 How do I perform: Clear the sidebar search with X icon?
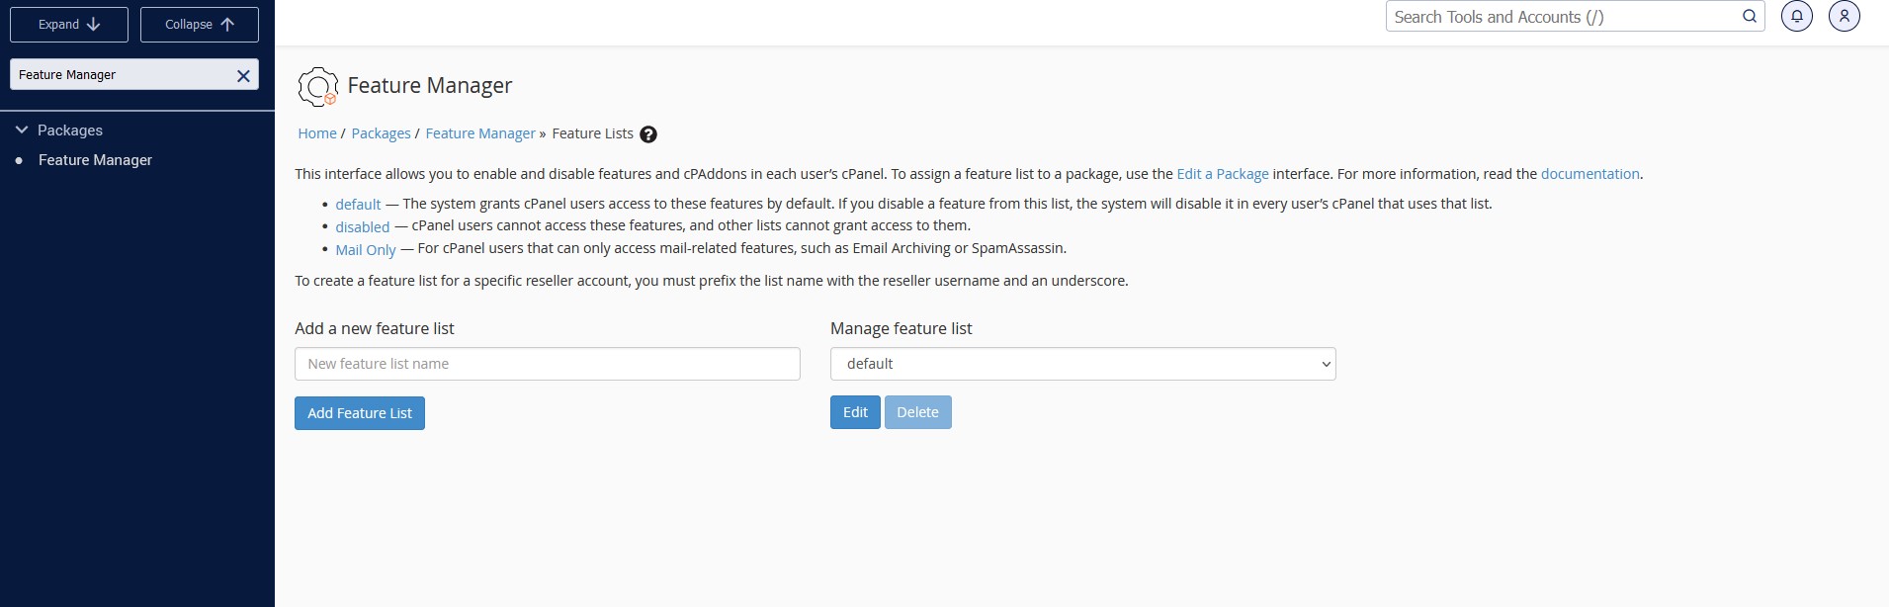(243, 75)
